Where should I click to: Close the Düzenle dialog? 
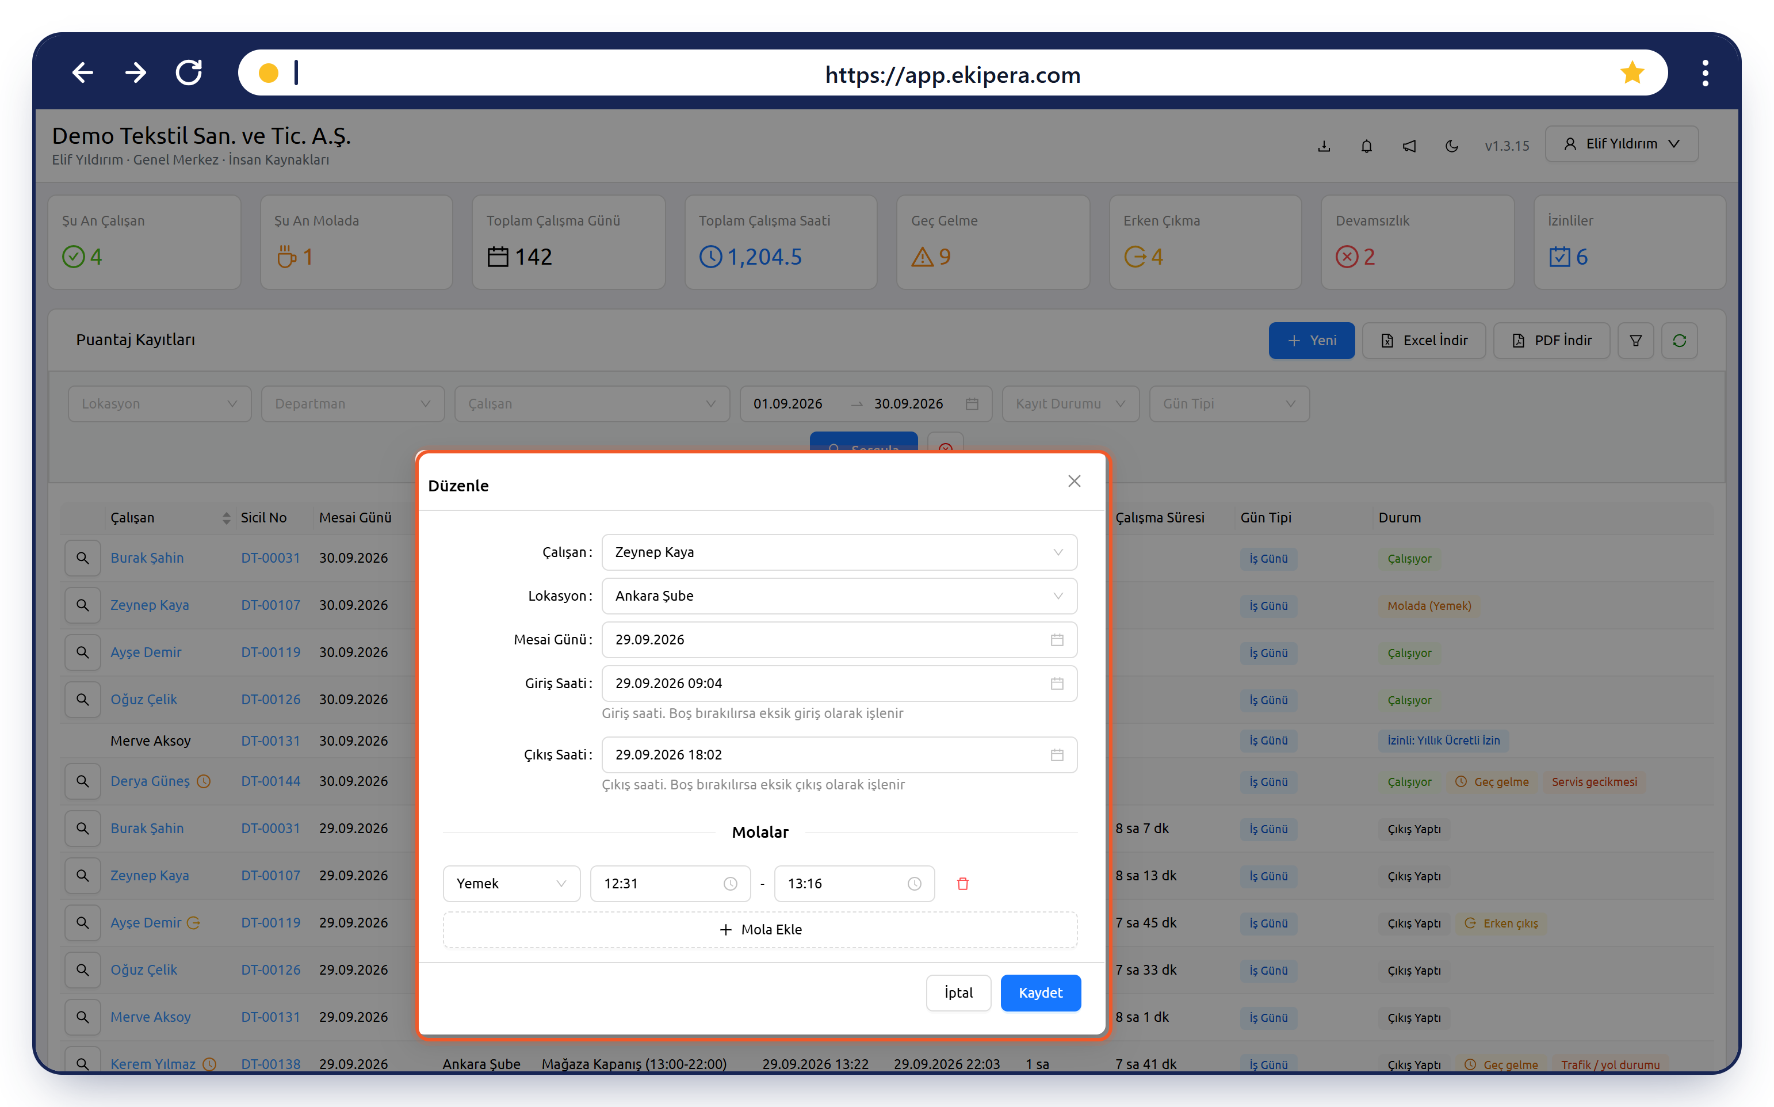[x=1073, y=481]
